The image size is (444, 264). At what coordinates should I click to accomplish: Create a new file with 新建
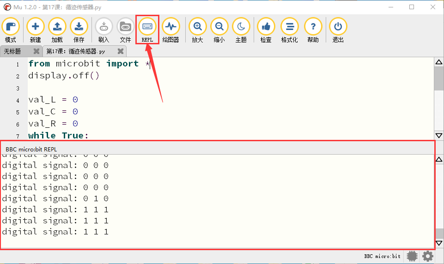(x=36, y=30)
